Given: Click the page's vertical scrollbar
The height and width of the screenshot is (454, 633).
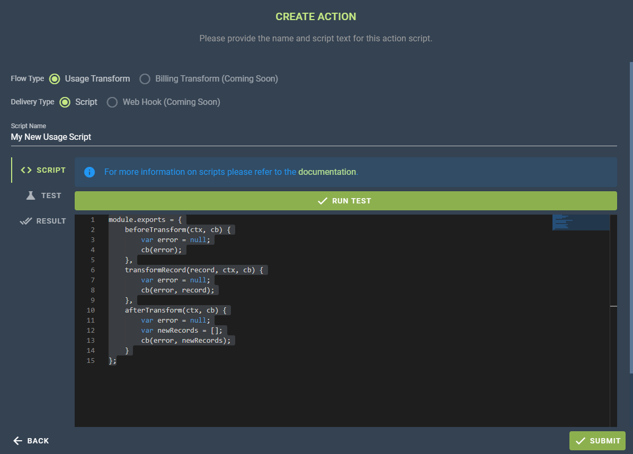Looking at the screenshot, I should [x=630, y=212].
